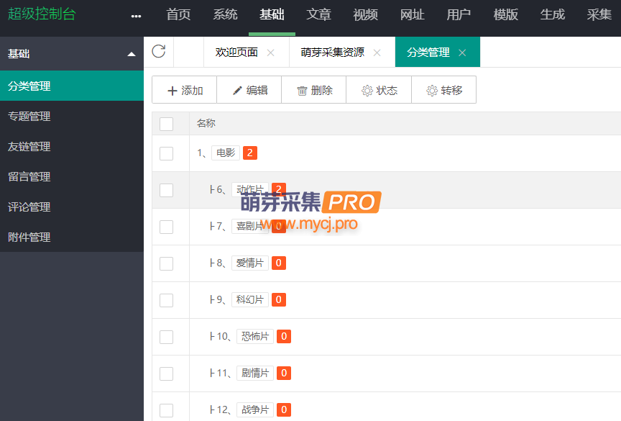Open the 生成 top menu
This screenshot has width=621, height=421.
click(x=553, y=14)
